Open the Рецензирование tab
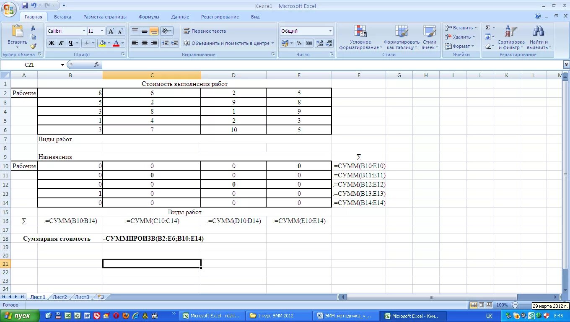This screenshot has width=570, height=322. [220, 17]
